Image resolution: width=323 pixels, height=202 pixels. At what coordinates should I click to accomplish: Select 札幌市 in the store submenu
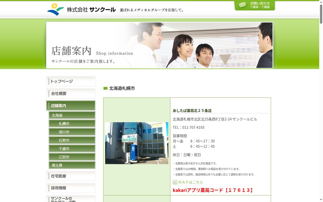click(x=72, y=123)
